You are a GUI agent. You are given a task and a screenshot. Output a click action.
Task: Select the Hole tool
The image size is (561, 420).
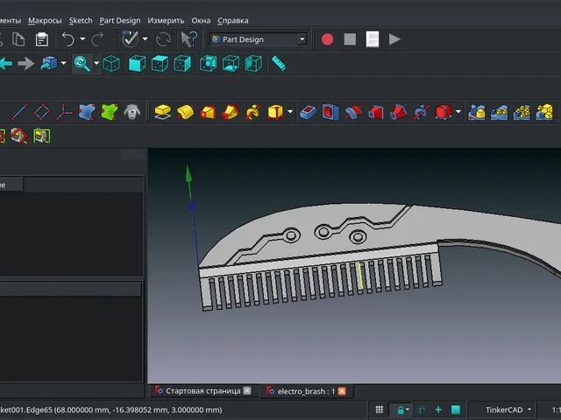coord(330,112)
